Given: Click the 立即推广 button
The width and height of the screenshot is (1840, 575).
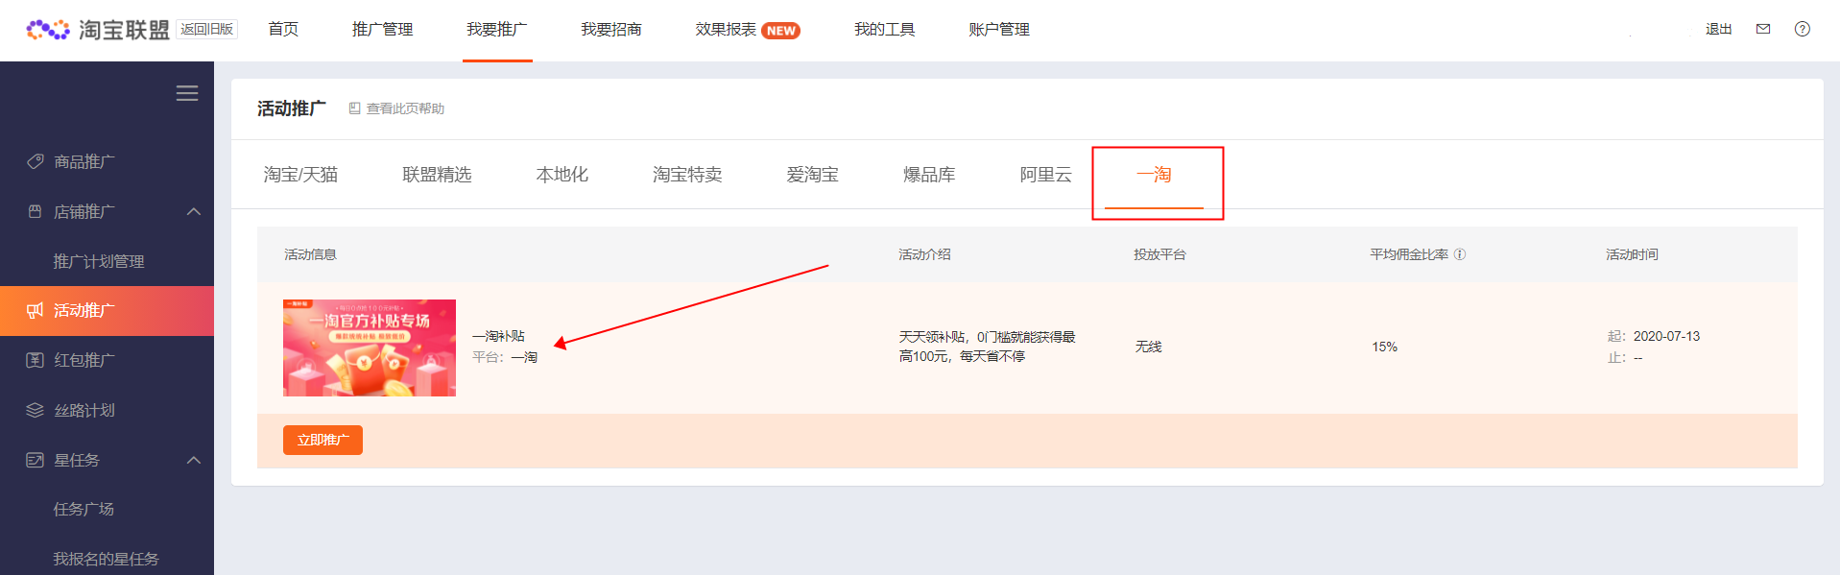Looking at the screenshot, I should click(323, 440).
